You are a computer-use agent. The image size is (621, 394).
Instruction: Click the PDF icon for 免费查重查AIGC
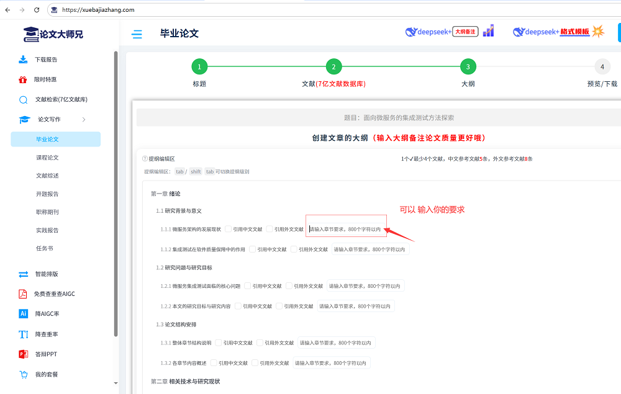click(x=23, y=293)
